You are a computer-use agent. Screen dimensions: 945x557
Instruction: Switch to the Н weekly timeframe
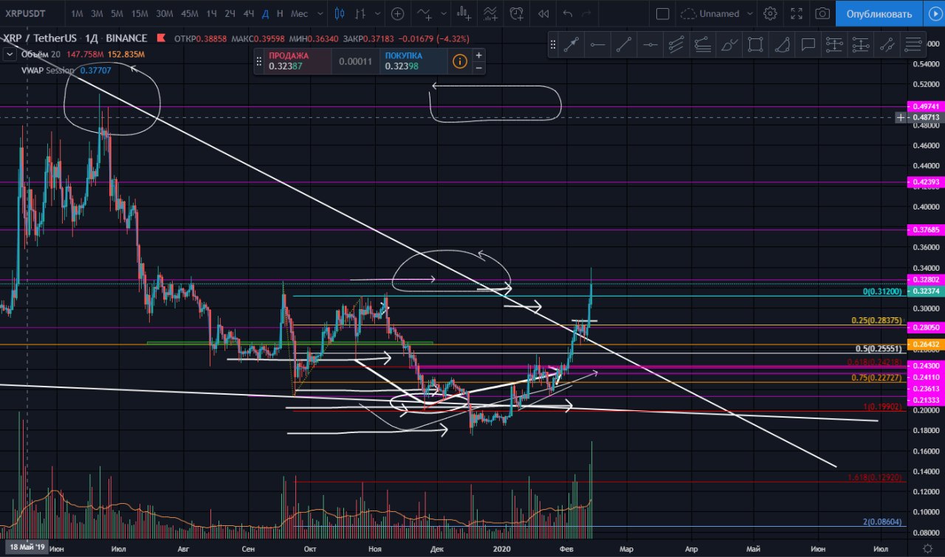coord(280,13)
